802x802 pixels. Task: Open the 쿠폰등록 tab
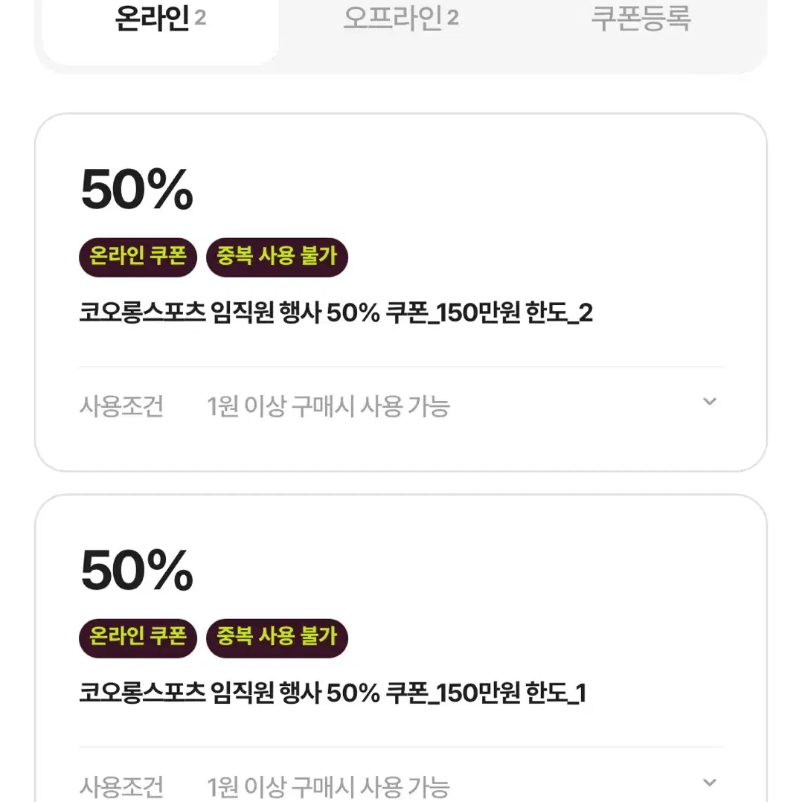tap(641, 19)
